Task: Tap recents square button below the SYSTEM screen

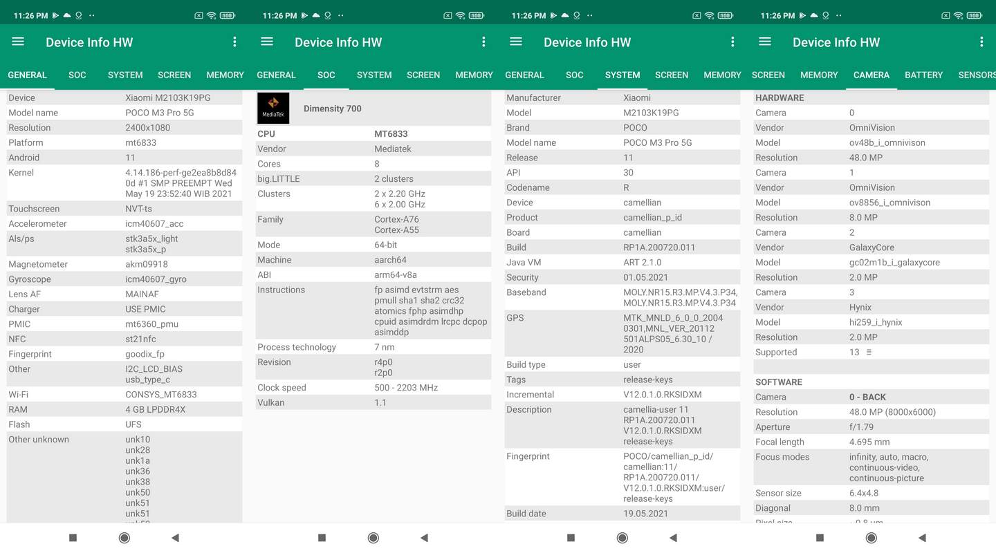Action: (571, 538)
